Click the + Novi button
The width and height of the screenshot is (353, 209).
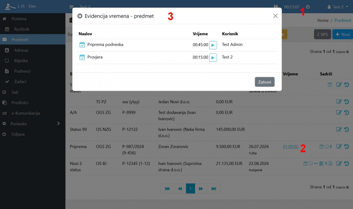(343, 34)
